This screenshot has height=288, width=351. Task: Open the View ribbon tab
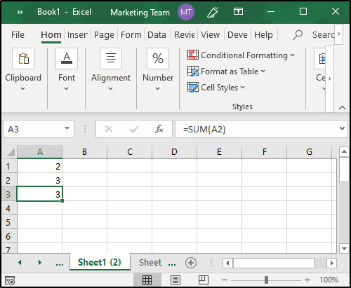pos(210,35)
